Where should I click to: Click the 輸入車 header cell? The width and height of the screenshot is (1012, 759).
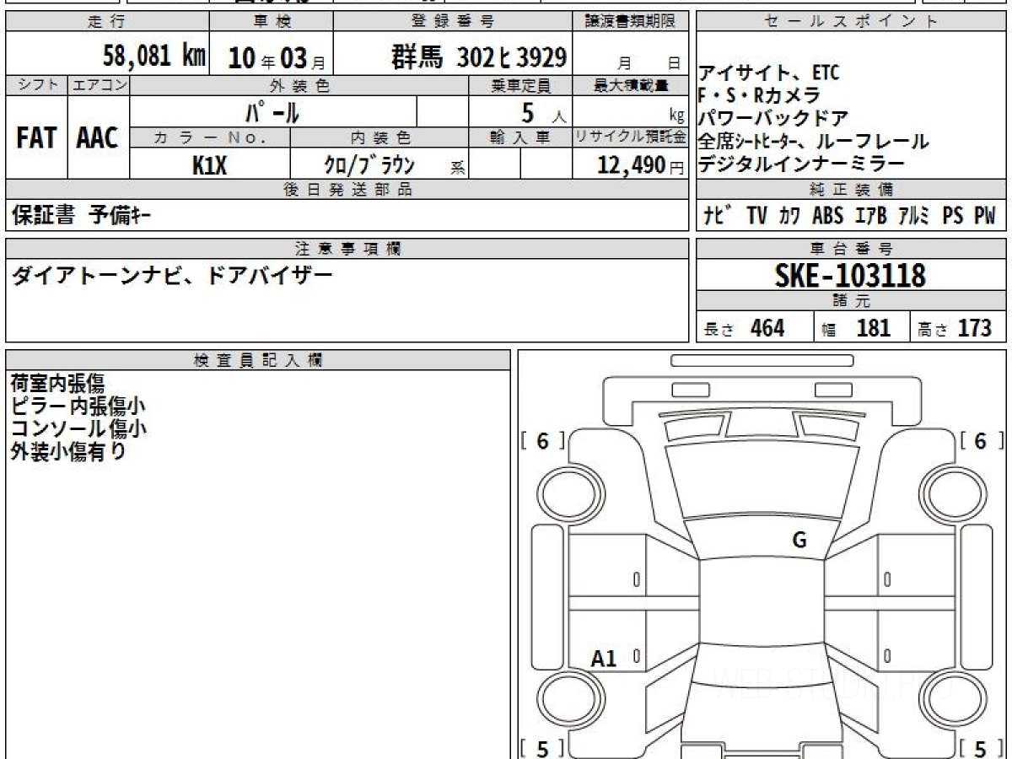point(520,137)
